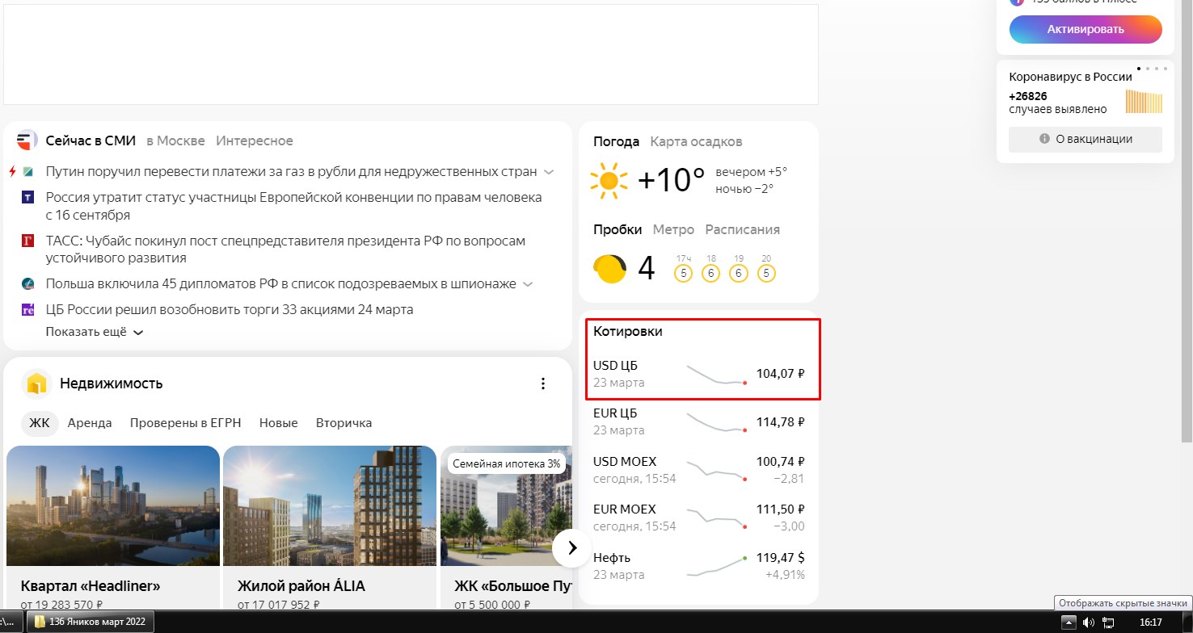Click the +10° current temperature
The height and width of the screenshot is (633, 1193).
(x=671, y=181)
